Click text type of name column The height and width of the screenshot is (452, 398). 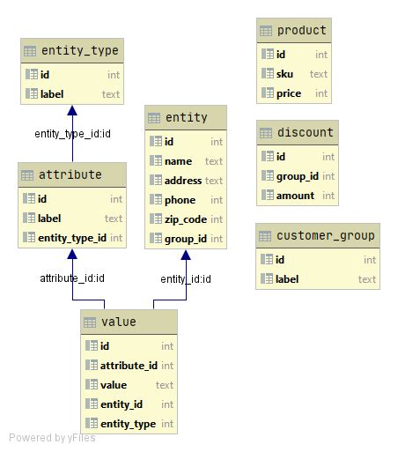(214, 161)
